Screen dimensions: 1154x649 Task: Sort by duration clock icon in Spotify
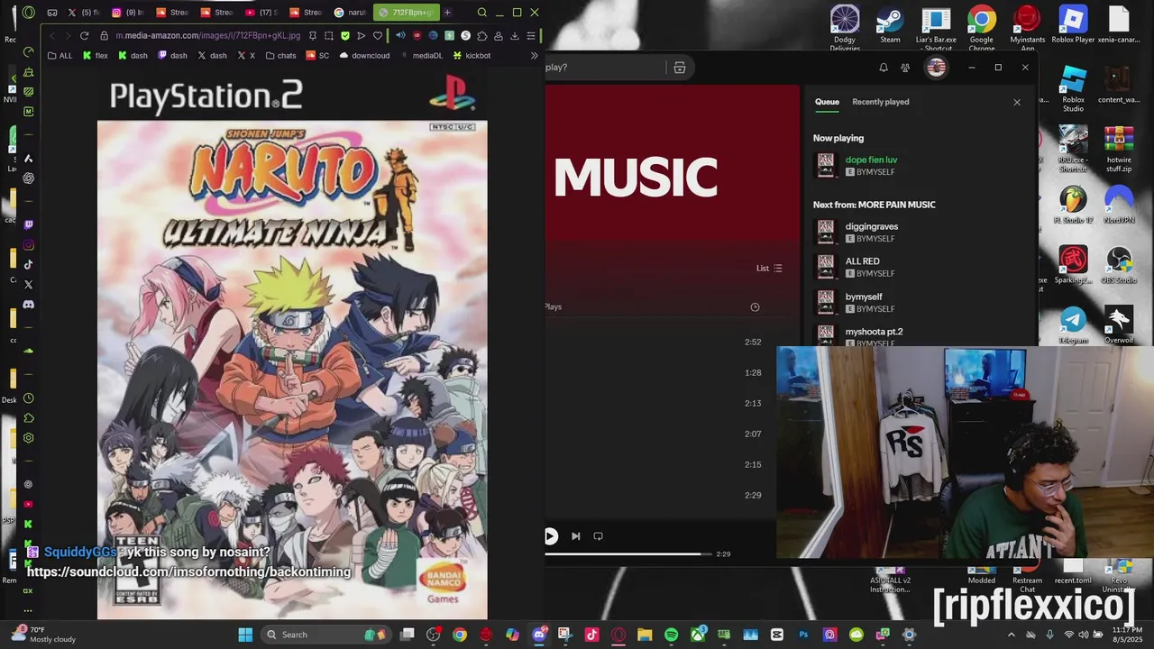(755, 306)
